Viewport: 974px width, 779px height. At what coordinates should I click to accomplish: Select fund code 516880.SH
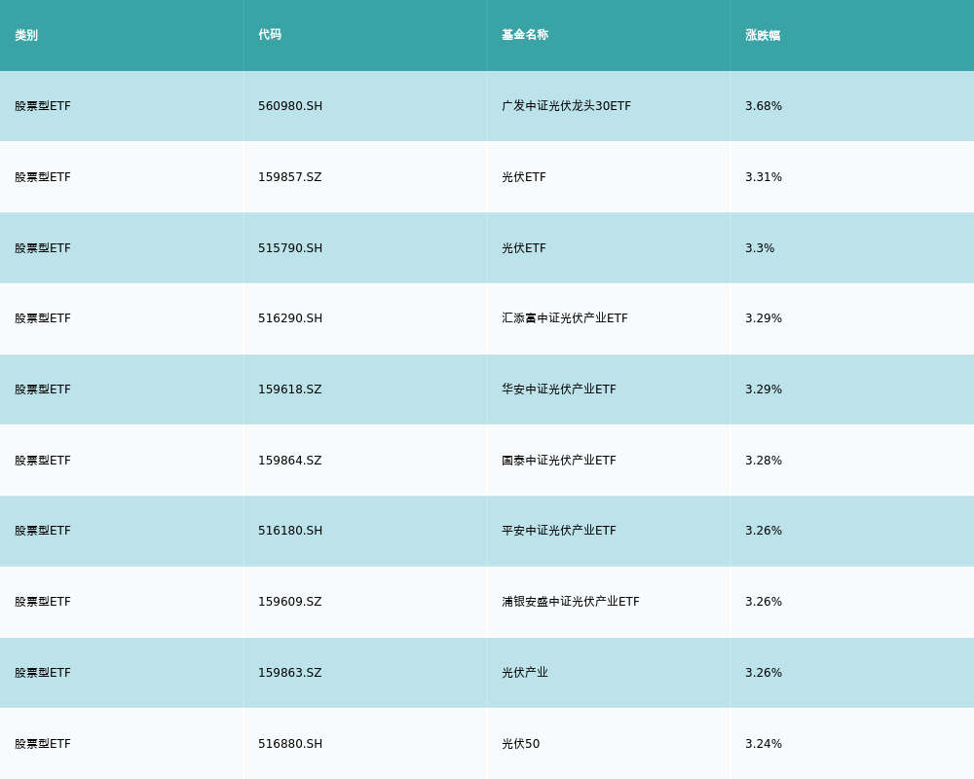[x=290, y=744]
